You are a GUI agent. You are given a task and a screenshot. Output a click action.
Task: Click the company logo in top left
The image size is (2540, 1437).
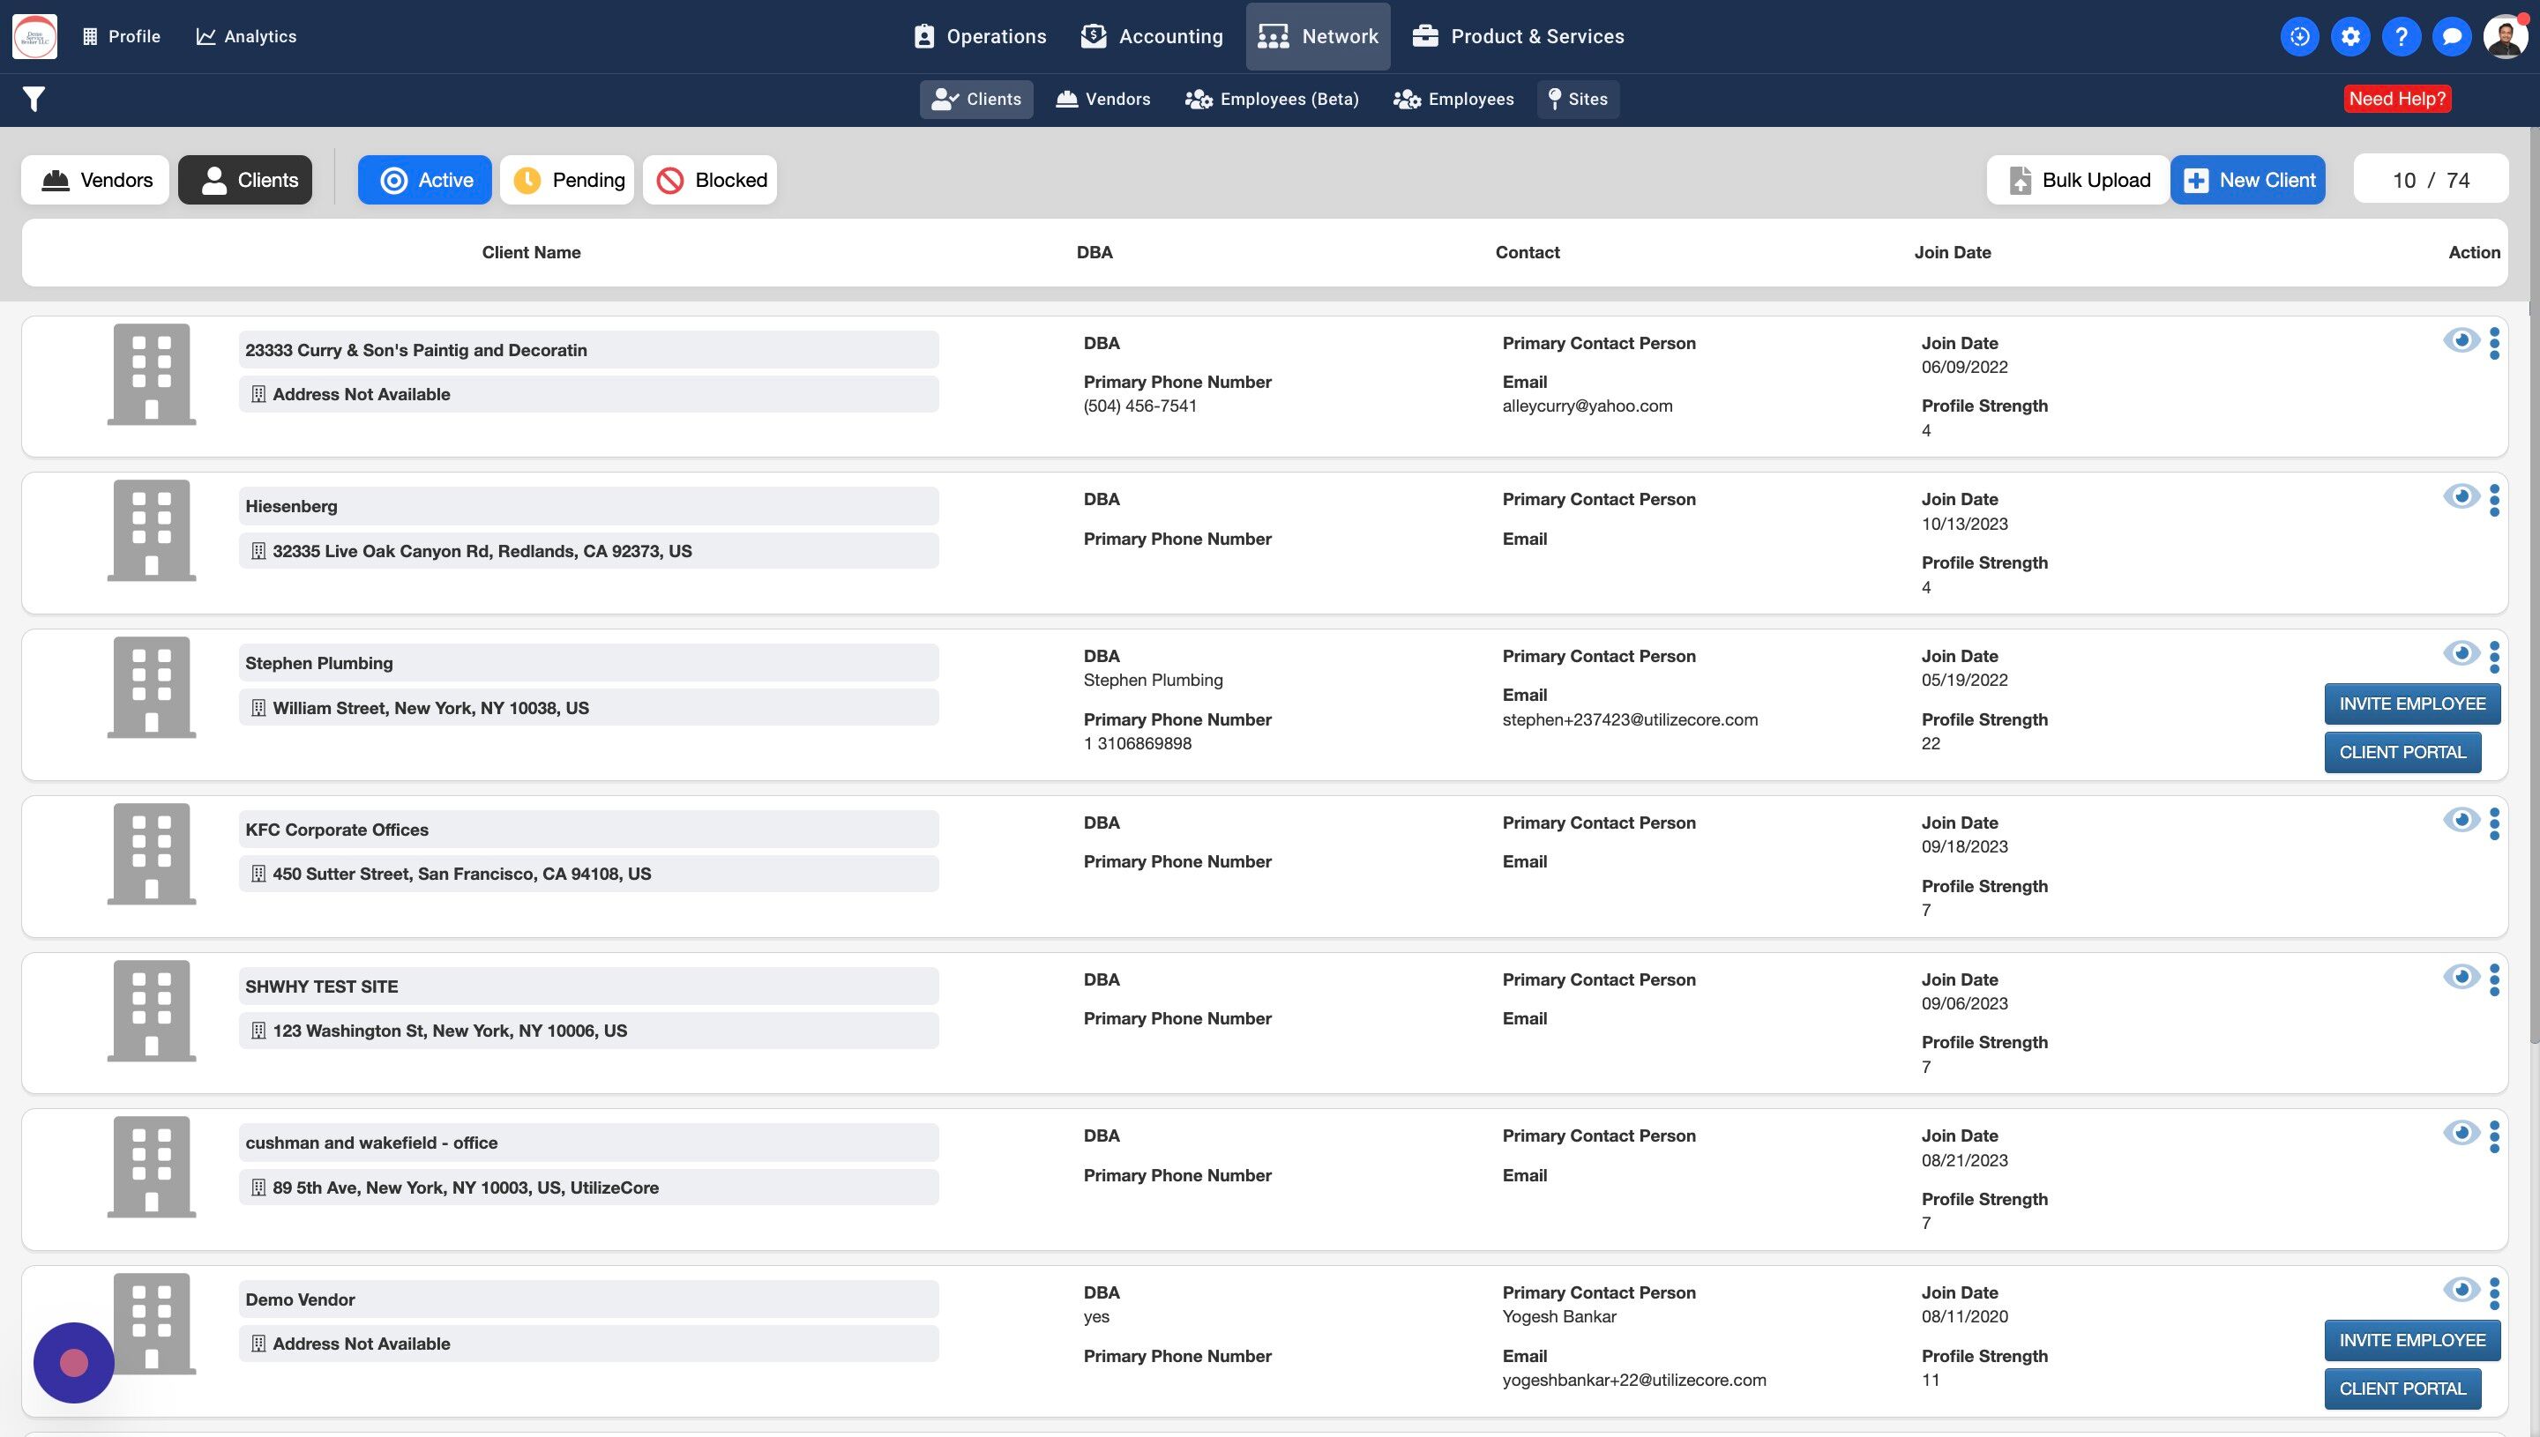click(34, 36)
